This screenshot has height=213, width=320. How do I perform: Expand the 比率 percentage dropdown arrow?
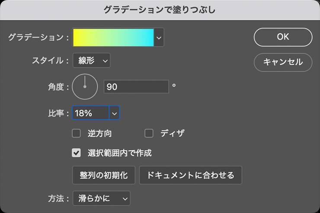coord(114,113)
